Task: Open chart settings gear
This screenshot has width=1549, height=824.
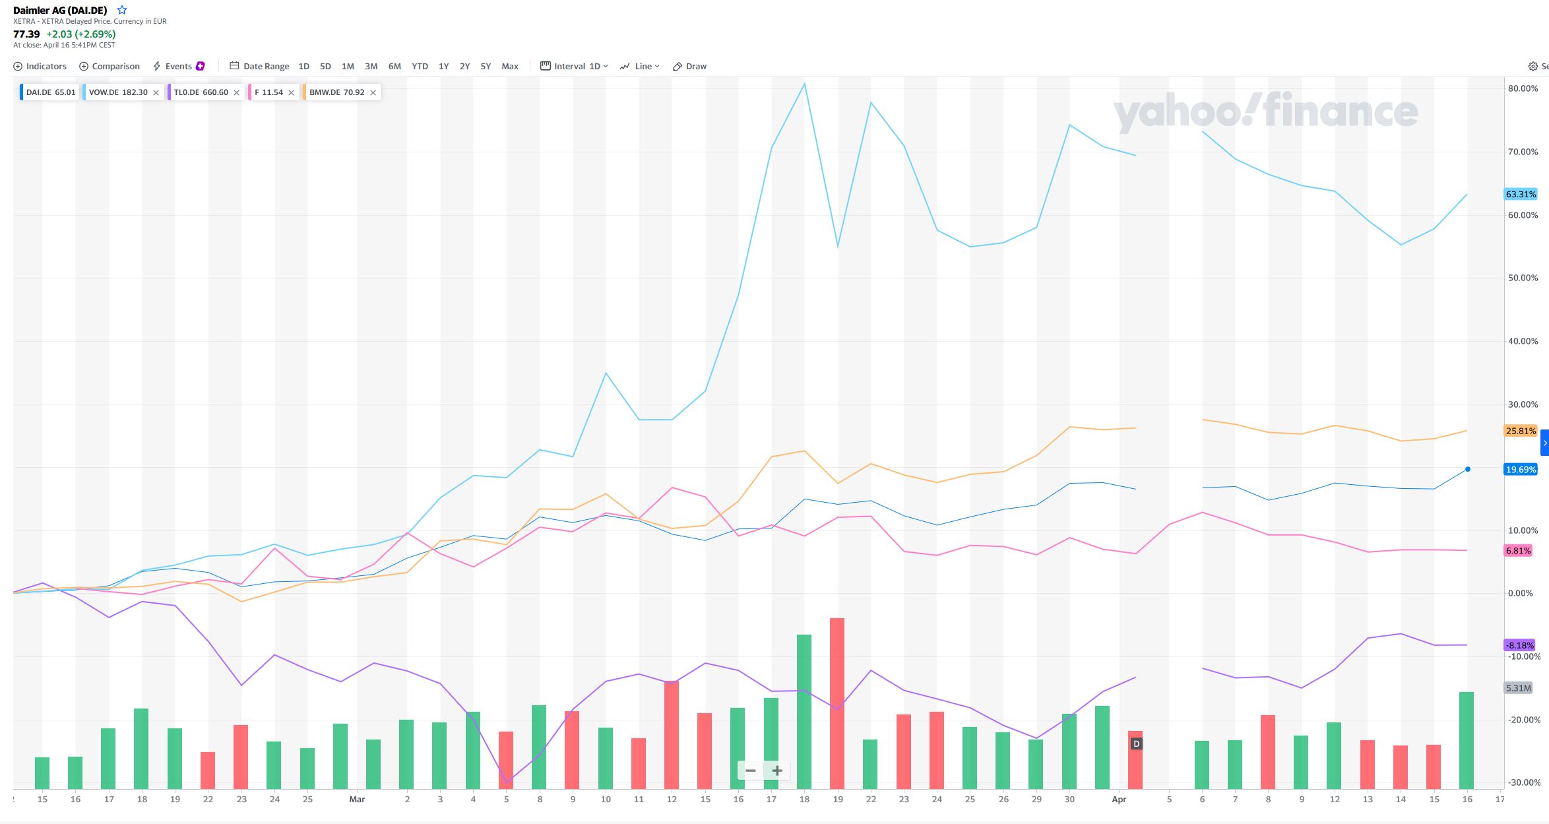Action: tap(1533, 66)
